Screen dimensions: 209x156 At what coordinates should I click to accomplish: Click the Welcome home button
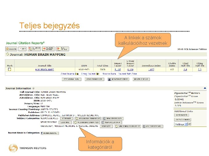pyautogui.click(x=11, y=49)
